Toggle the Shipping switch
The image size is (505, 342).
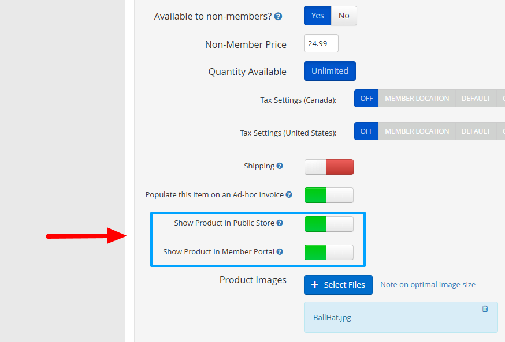329,167
